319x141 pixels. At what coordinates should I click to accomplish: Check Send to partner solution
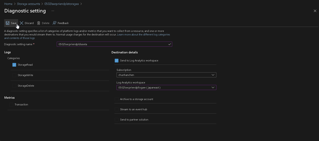click(x=117, y=120)
